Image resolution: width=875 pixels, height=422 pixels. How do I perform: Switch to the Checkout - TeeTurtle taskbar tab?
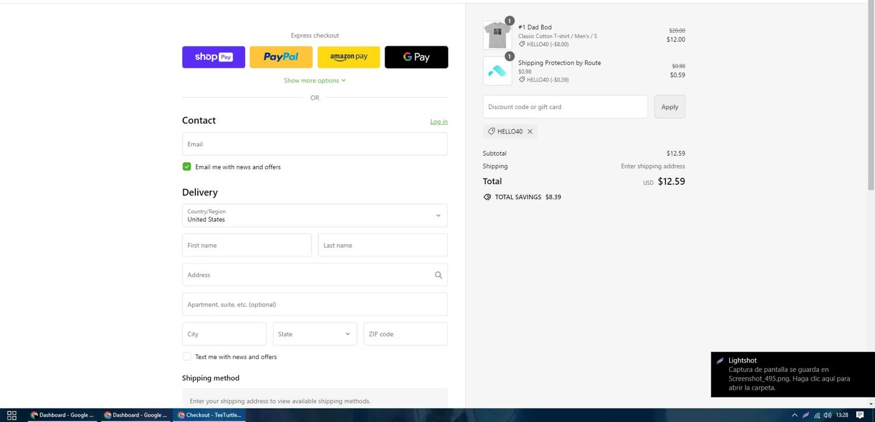point(209,415)
